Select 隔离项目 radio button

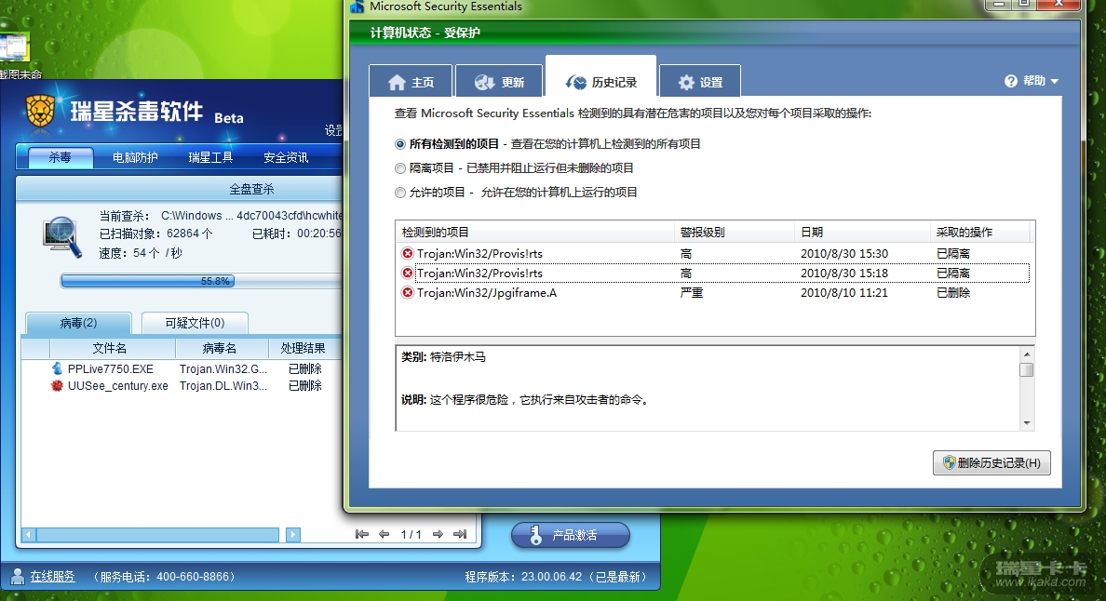coord(400,168)
